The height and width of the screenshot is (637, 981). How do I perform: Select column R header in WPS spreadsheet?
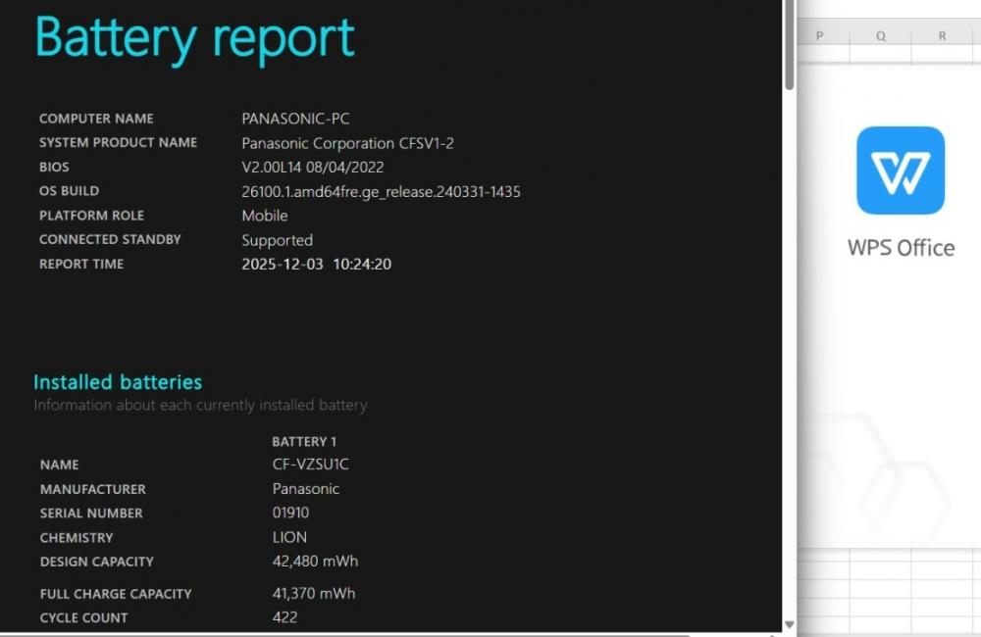tap(942, 36)
